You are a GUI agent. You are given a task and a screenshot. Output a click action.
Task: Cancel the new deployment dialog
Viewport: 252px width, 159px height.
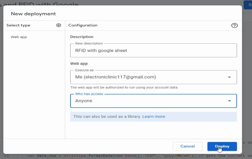click(187, 146)
